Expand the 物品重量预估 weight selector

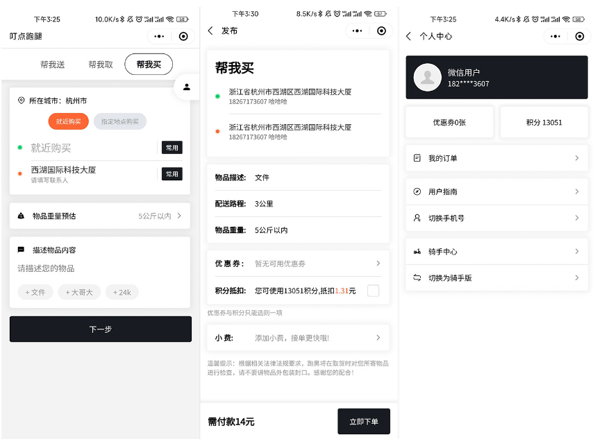(x=100, y=216)
